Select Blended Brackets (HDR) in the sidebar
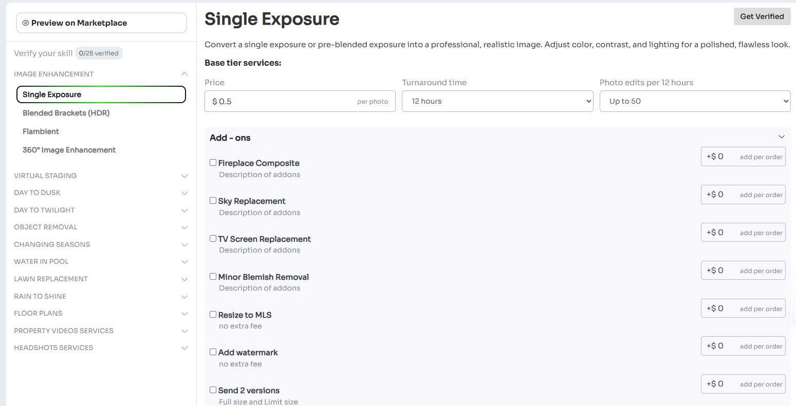 pyautogui.click(x=66, y=113)
